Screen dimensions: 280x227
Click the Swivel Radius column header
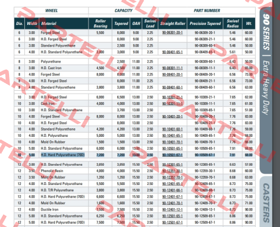(233, 23)
